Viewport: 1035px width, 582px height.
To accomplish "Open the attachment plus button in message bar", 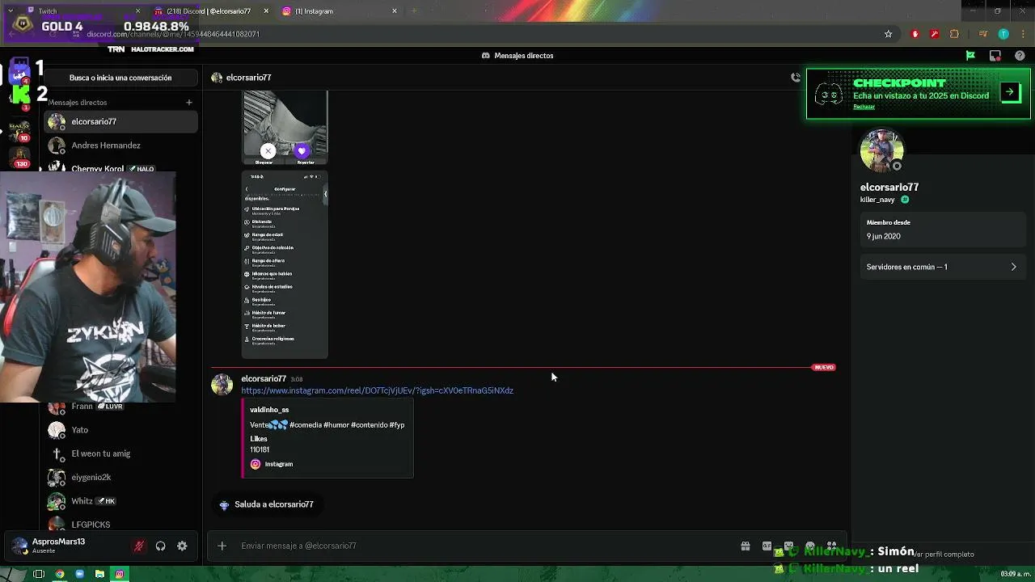I will click(222, 546).
